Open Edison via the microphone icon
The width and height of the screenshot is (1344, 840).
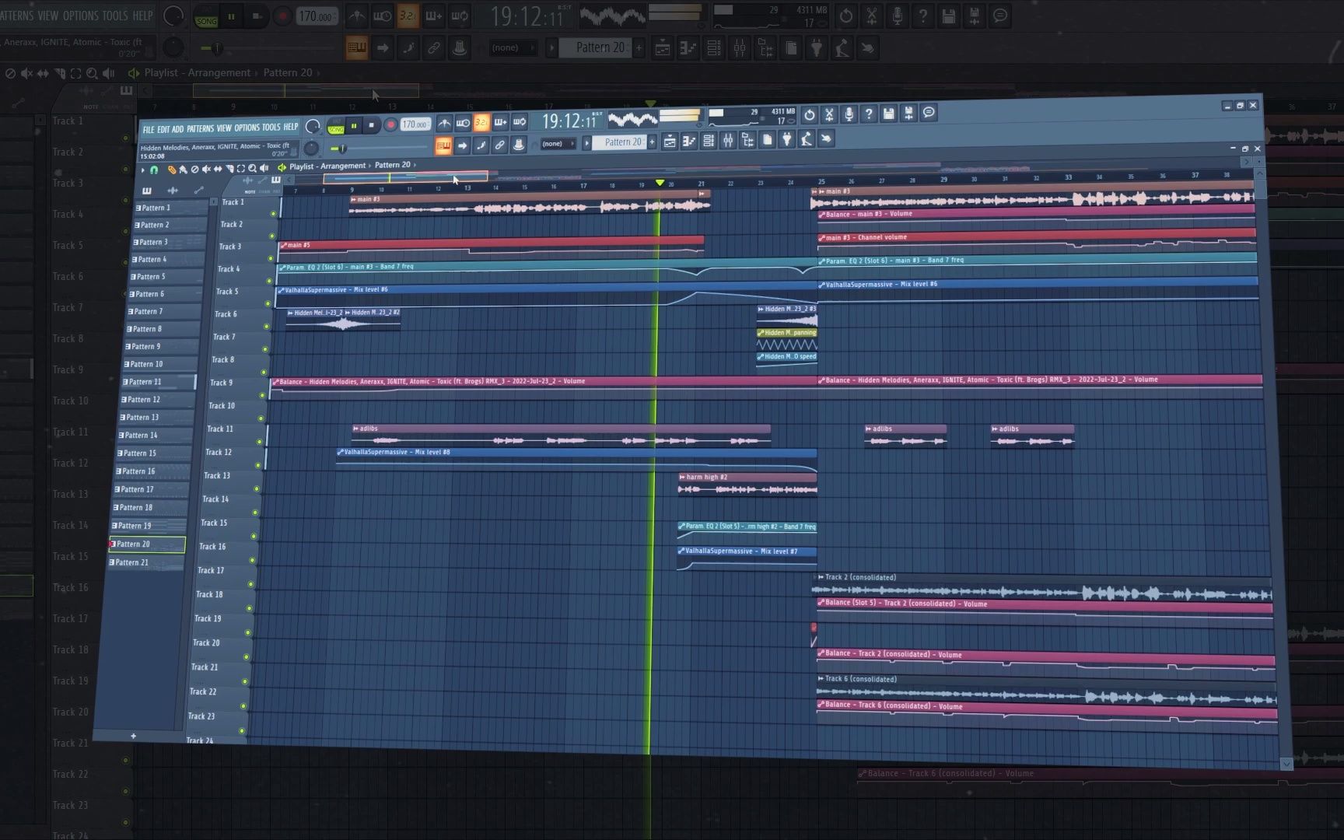coord(848,115)
